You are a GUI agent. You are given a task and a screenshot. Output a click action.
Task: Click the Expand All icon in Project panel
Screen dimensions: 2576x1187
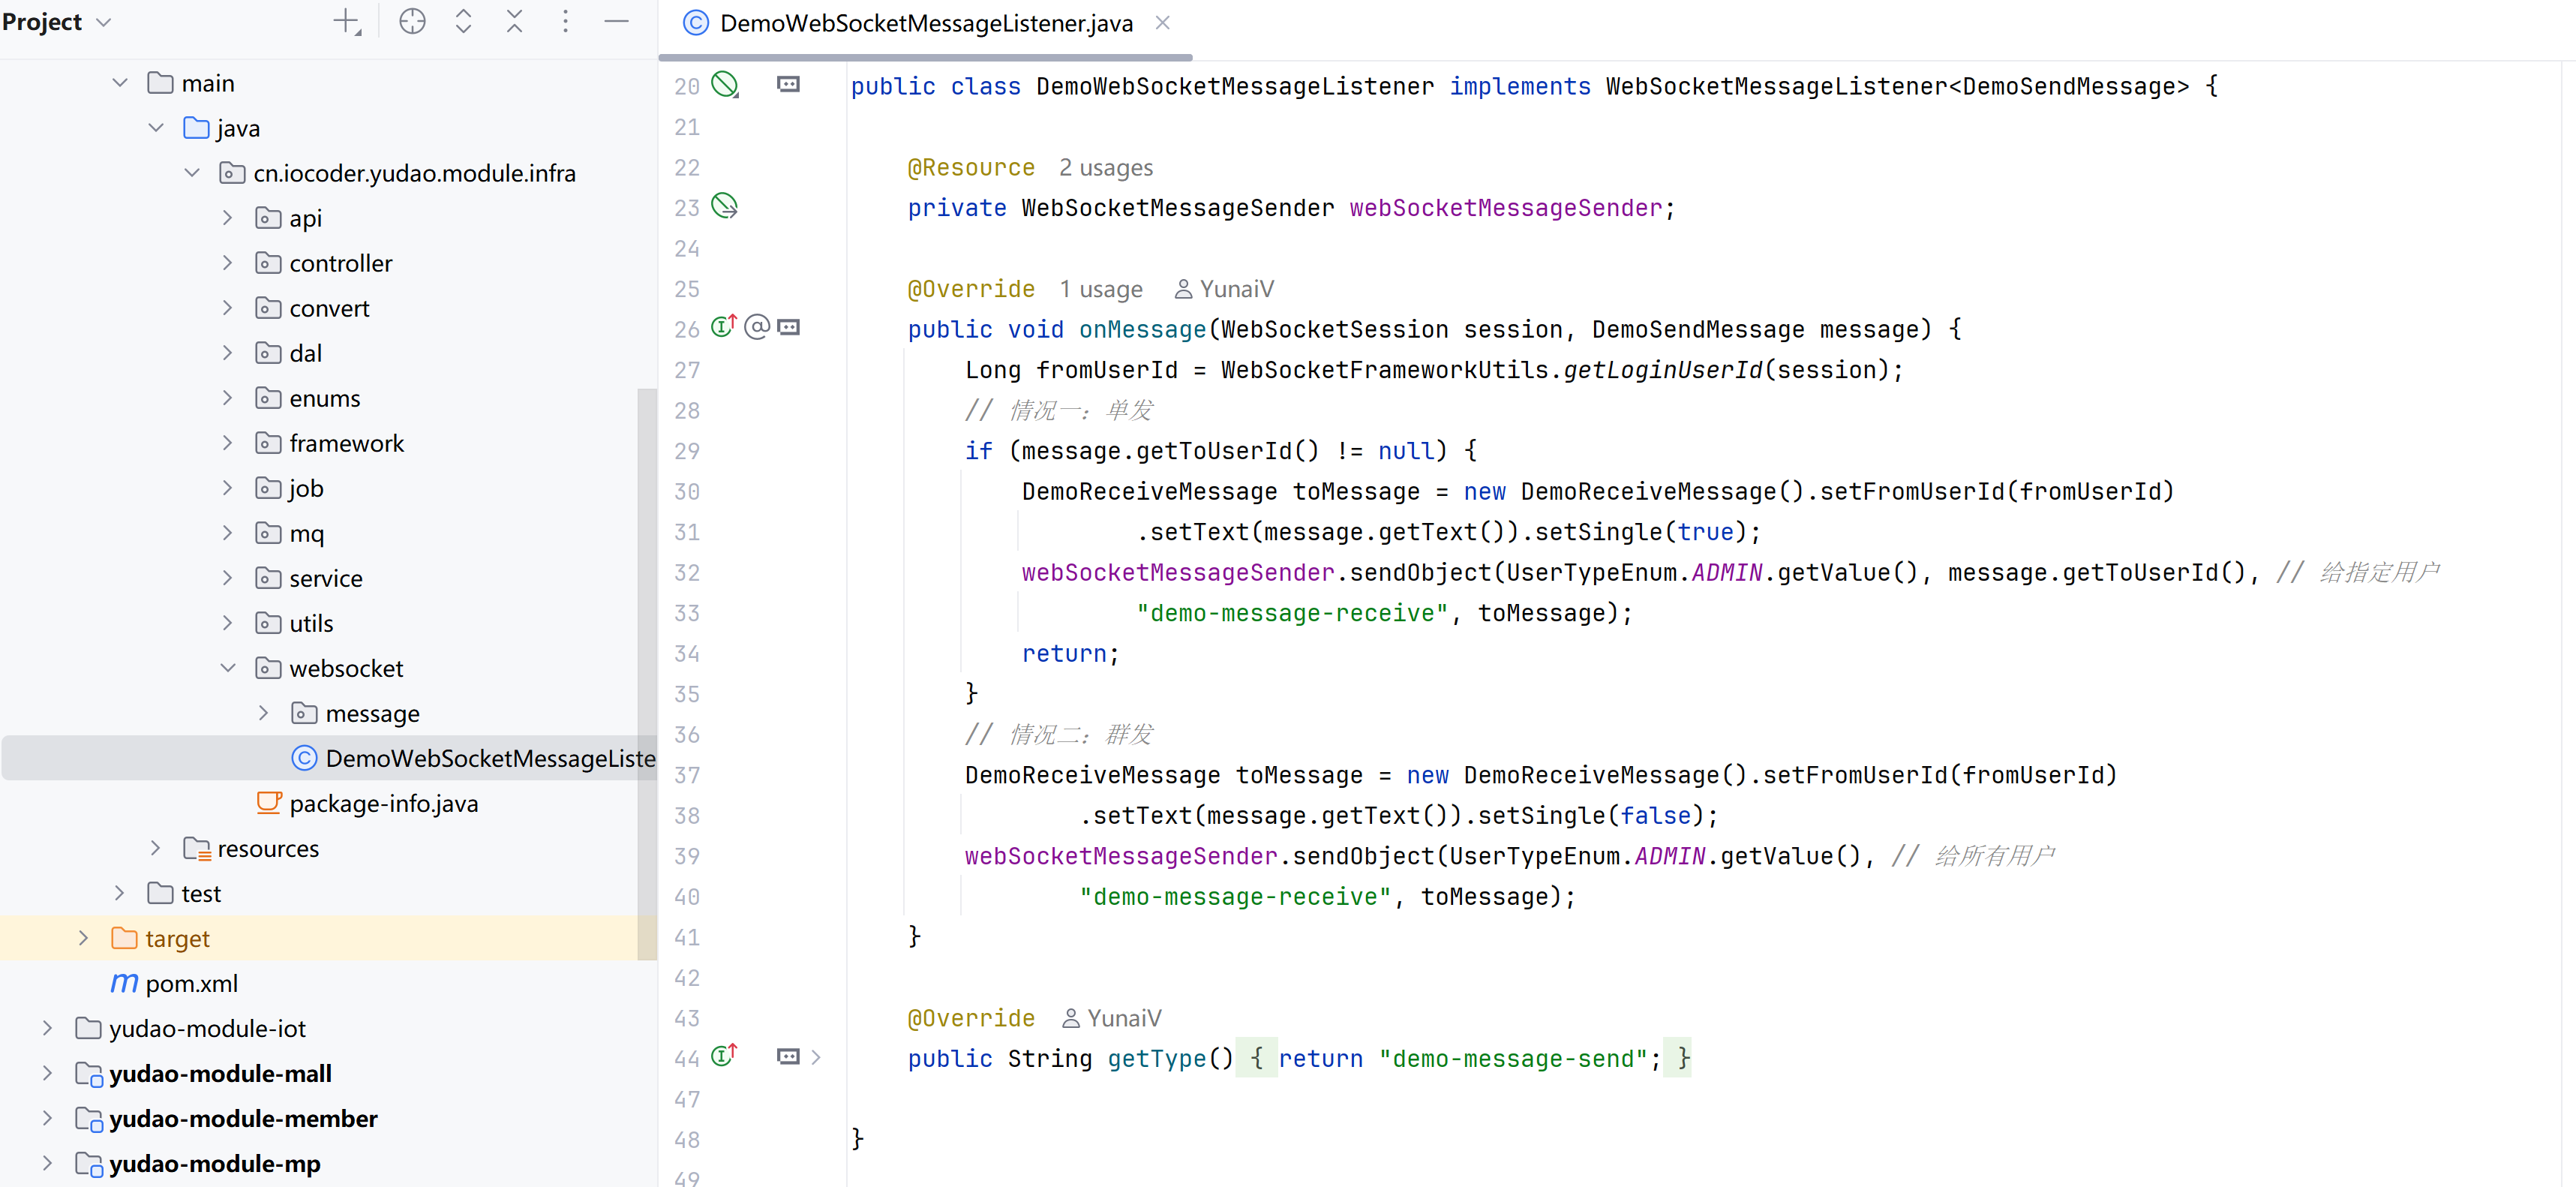[463, 22]
